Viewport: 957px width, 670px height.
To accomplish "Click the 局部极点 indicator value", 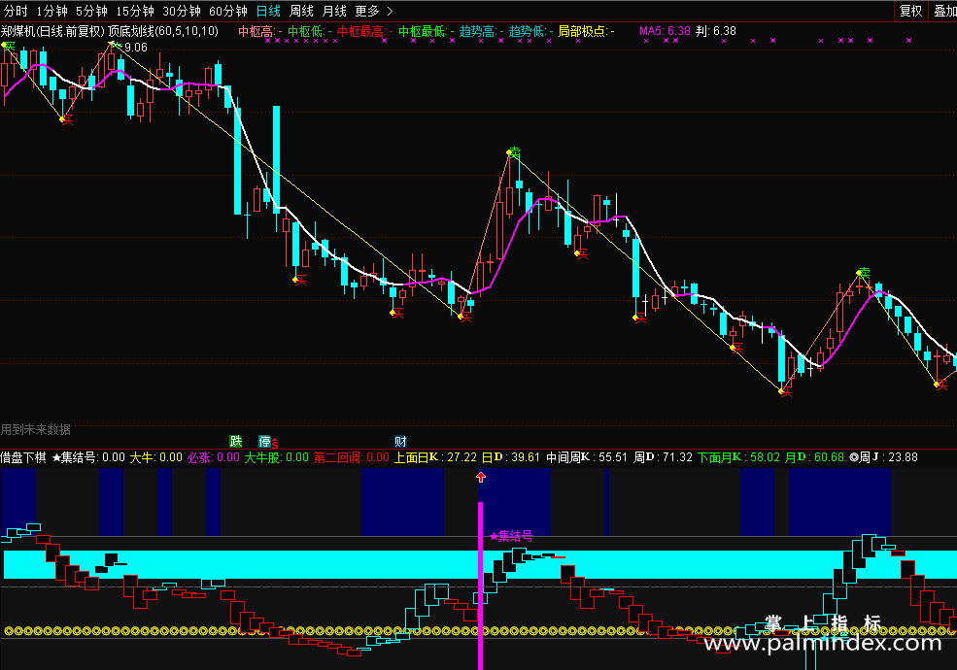I will point(586,31).
